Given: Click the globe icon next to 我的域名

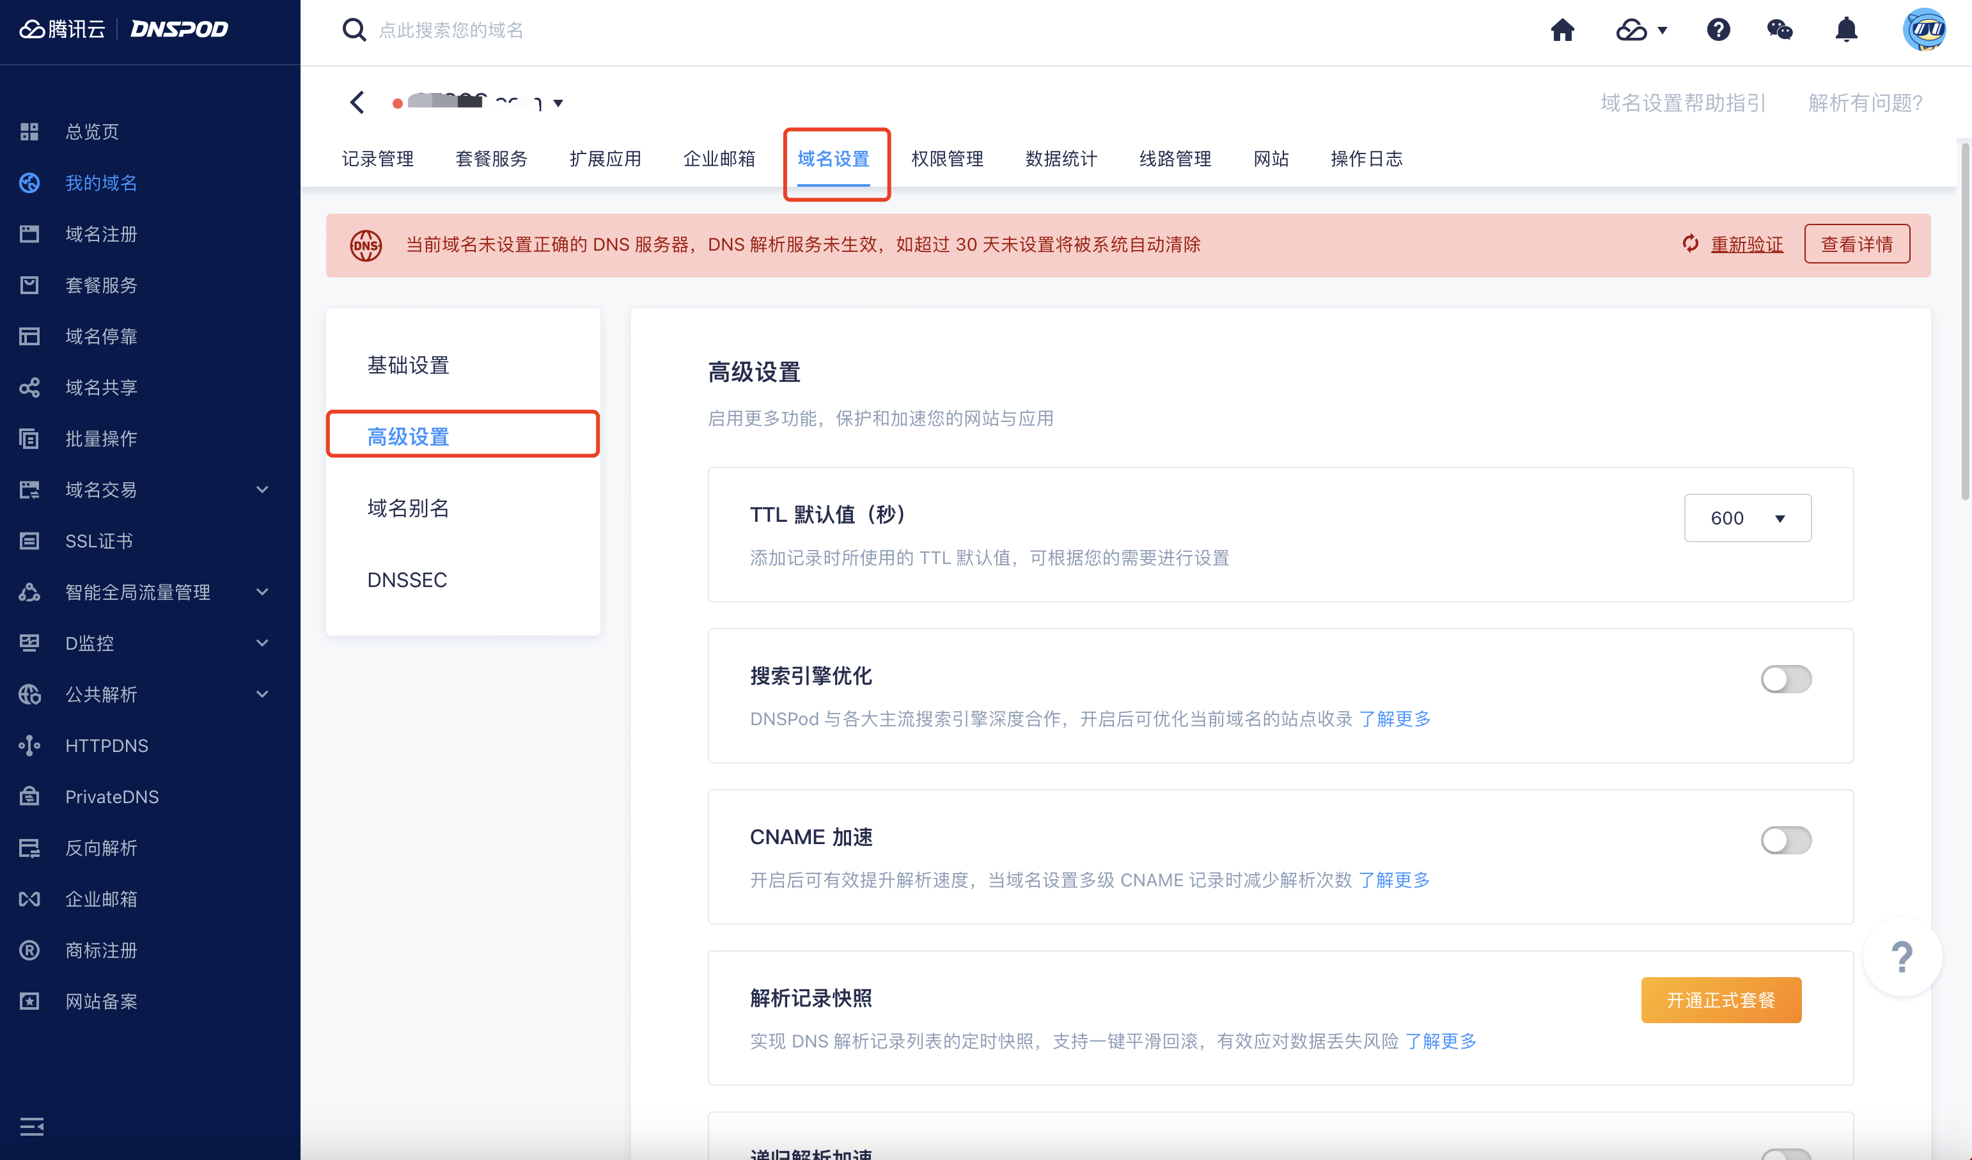Looking at the screenshot, I should coord(29,183).
